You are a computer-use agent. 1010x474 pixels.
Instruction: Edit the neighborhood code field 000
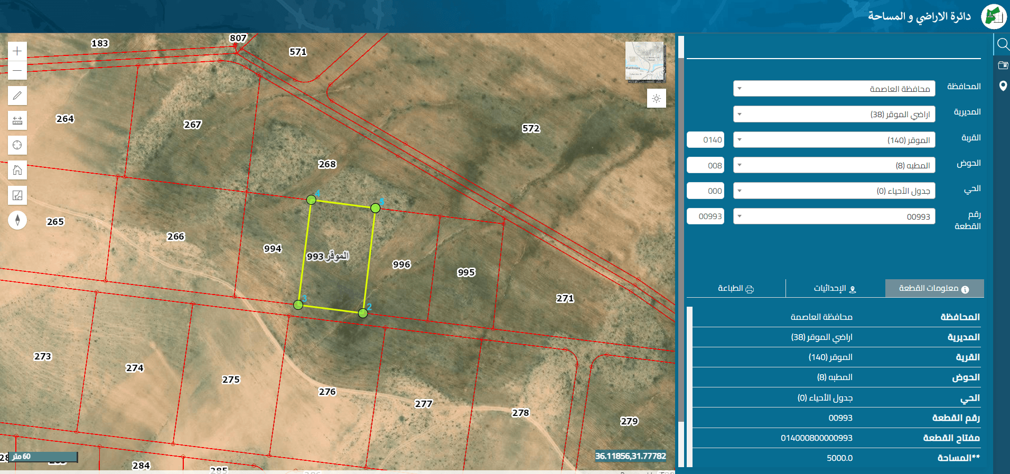705,191
